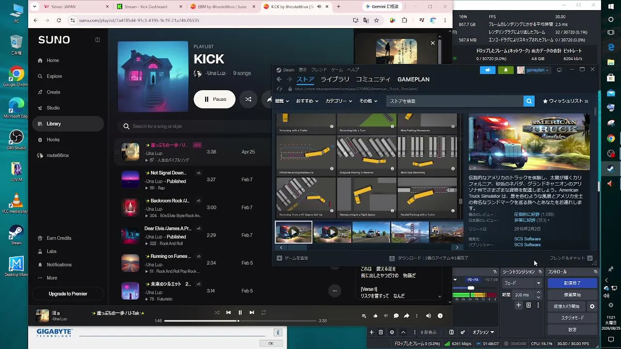This screenshot has width=621, height=349.
Task: Open the Recycle Bin on desktop
Action: 16,46
